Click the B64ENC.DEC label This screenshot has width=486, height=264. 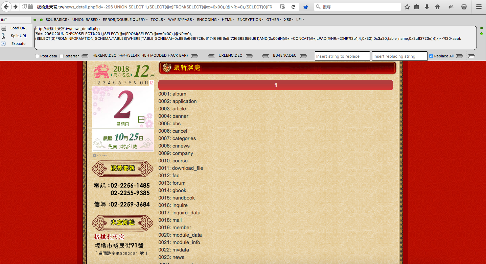[x=285, y=55]
